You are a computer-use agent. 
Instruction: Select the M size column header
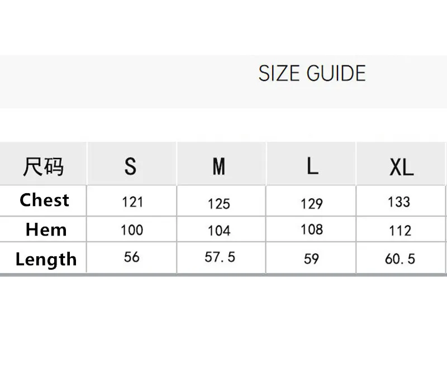(219, 166)
